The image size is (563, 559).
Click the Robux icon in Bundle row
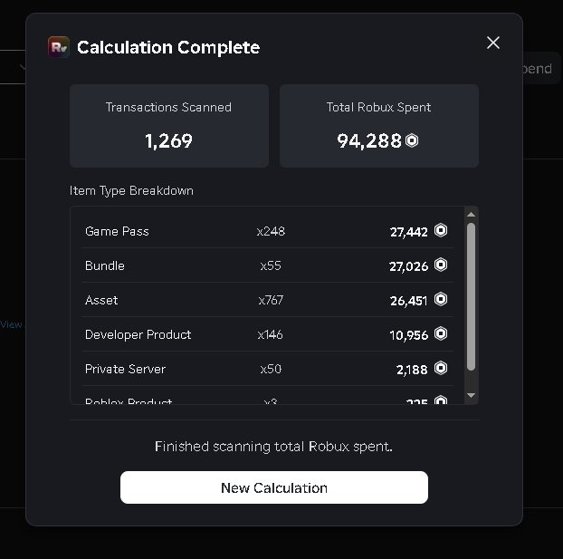click(441, 265)
